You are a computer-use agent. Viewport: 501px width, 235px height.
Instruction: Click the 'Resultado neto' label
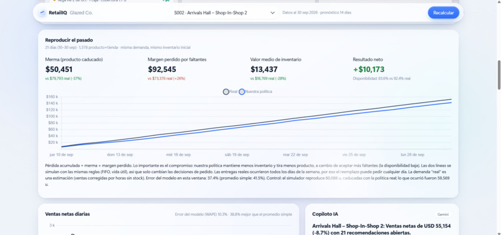click(368, 60)
